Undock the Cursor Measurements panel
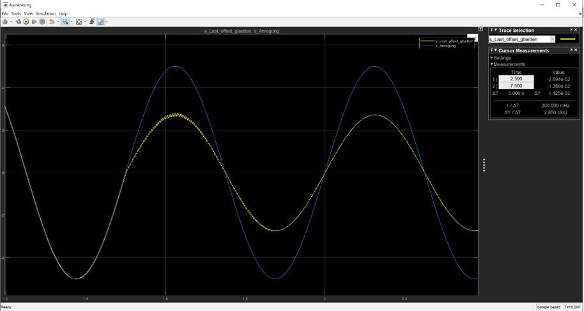 [x=571, y=50]
